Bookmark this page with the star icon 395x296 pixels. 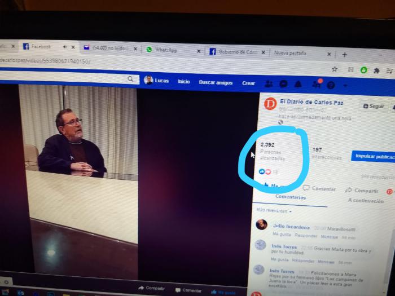(334, 69)
